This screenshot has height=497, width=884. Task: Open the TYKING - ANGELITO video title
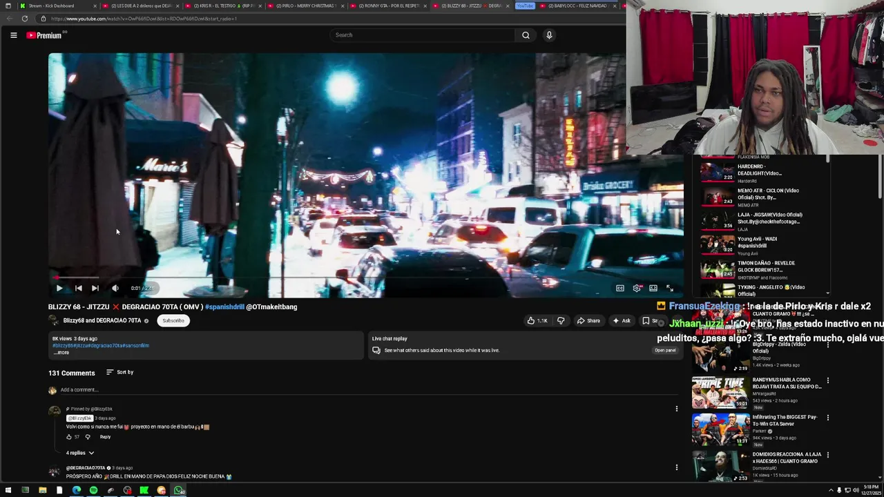coord(771,290)
